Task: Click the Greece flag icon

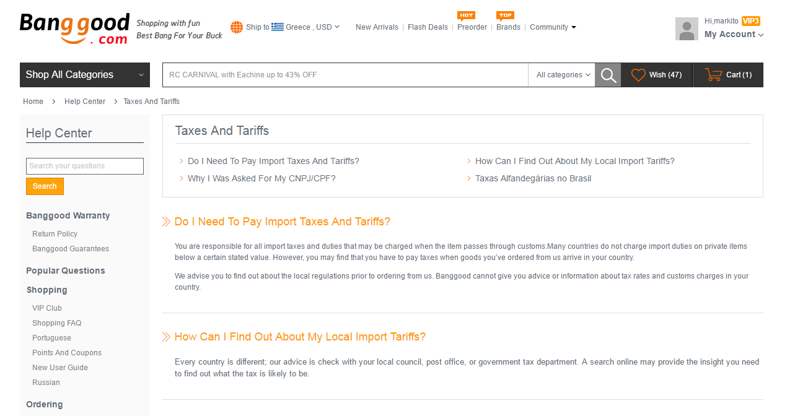Action: tap(278, 27)
